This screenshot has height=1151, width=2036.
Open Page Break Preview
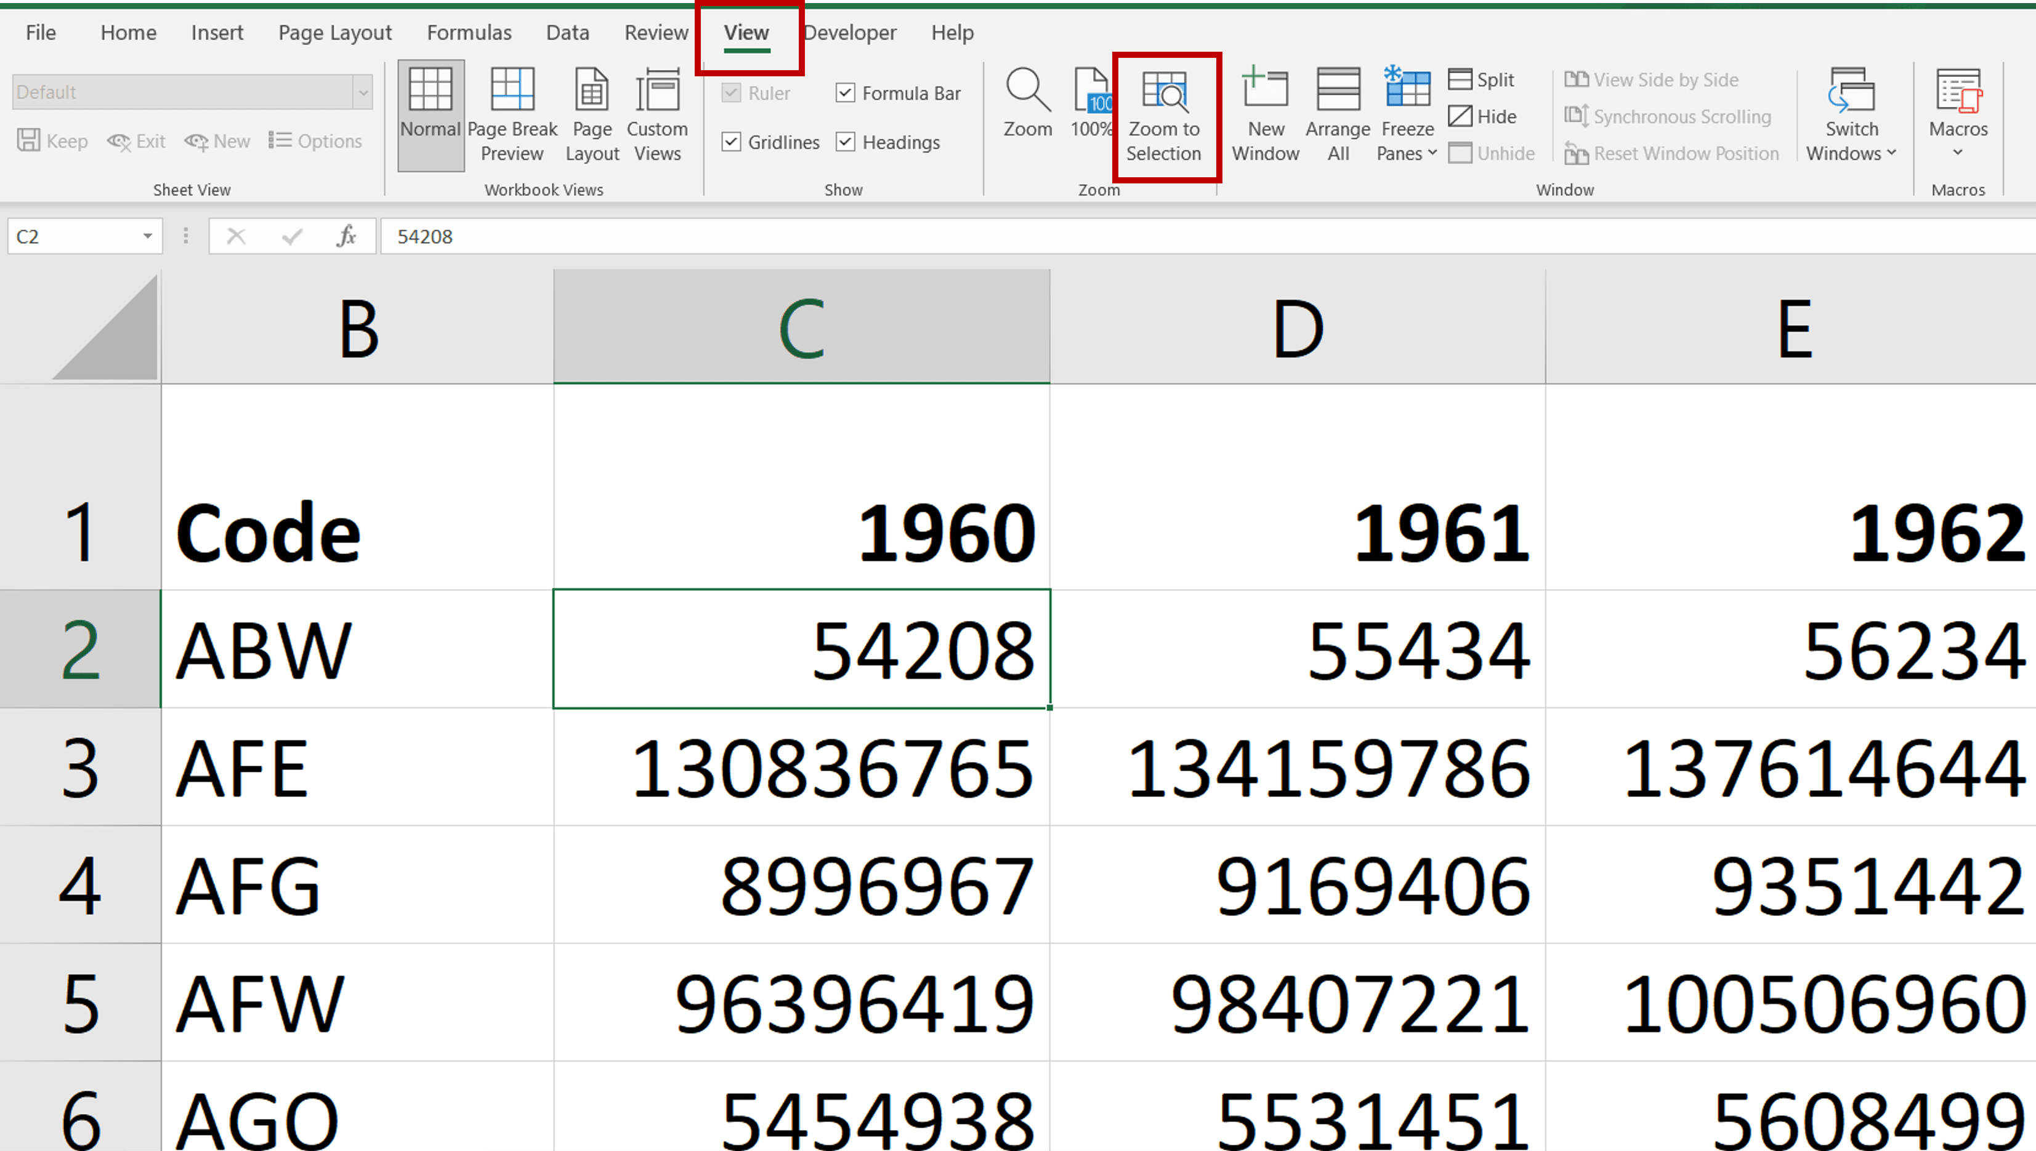511,114
